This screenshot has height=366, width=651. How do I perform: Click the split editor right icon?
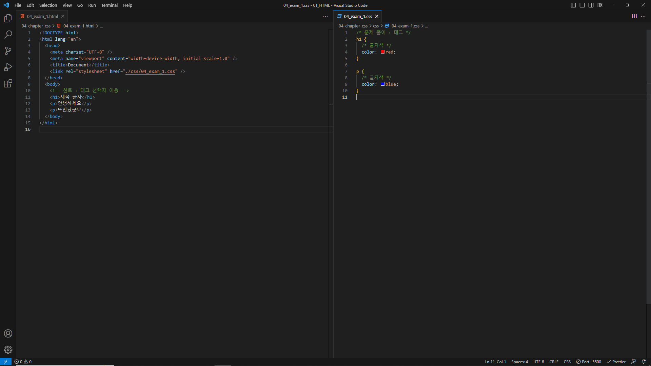634,16
